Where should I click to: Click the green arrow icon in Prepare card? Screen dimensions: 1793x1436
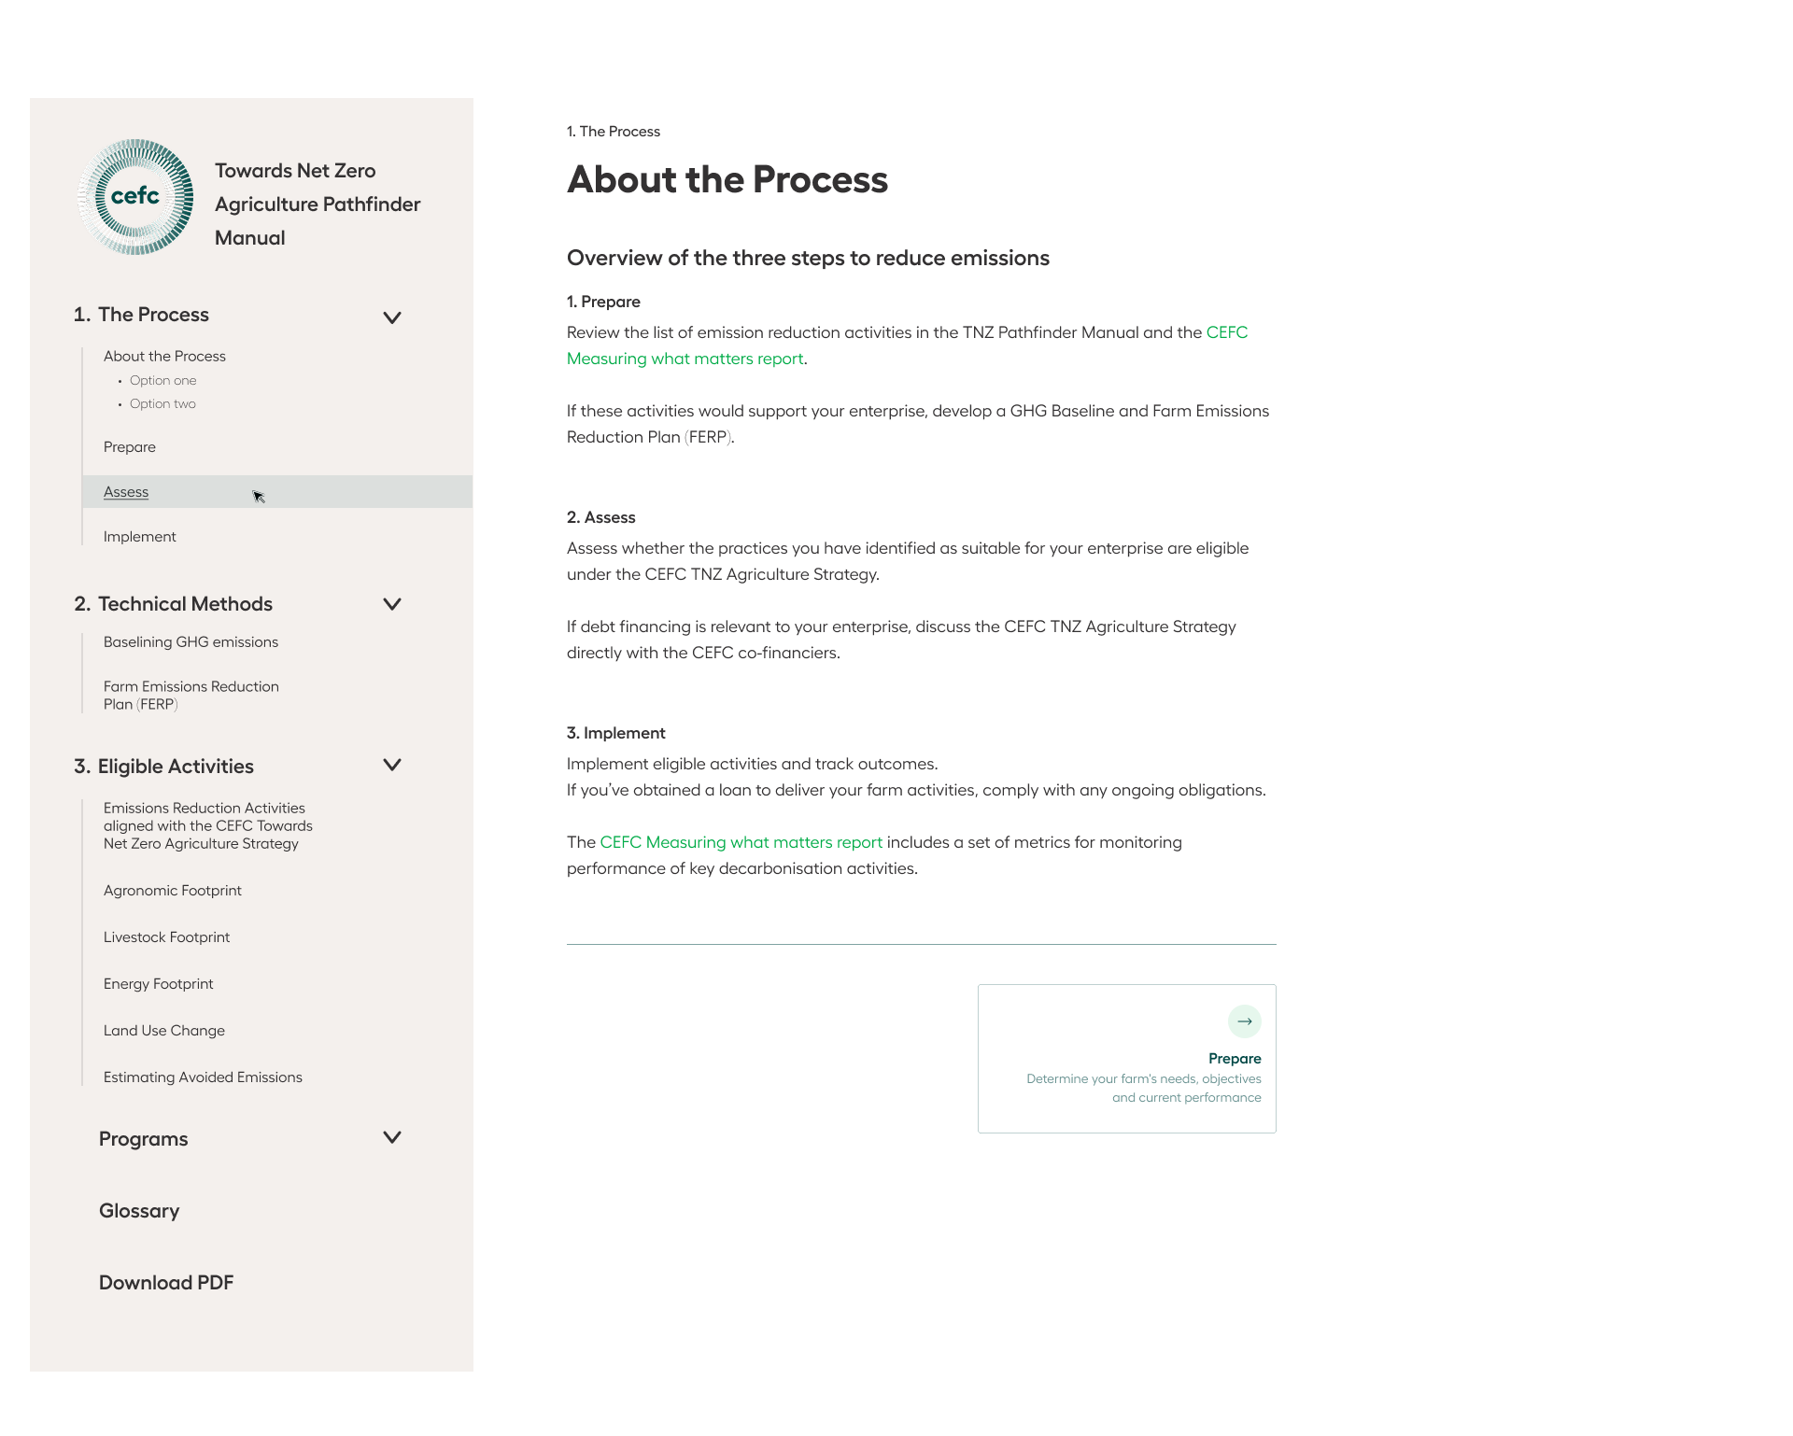[1244, 1021]
